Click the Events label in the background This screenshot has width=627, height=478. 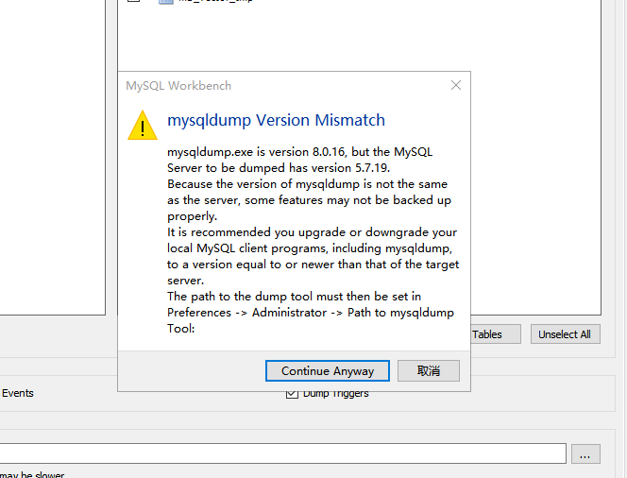click(x=17, y=393)
